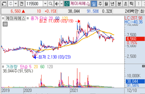The image size is (145, 94).
Task: Click the 2021 label on the time axis
Action: point(74,90)
